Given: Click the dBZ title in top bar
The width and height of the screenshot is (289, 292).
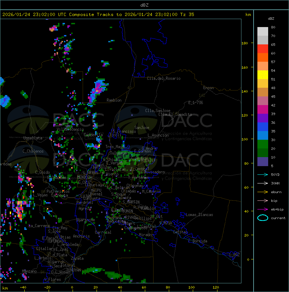Looking at the screenshot, I should pyautogui.click(x=144, y=5).
